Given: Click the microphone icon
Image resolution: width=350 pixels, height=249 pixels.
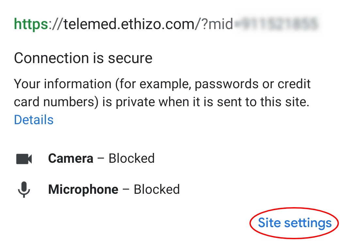Looking at the screenshot, I should point(24,190).
